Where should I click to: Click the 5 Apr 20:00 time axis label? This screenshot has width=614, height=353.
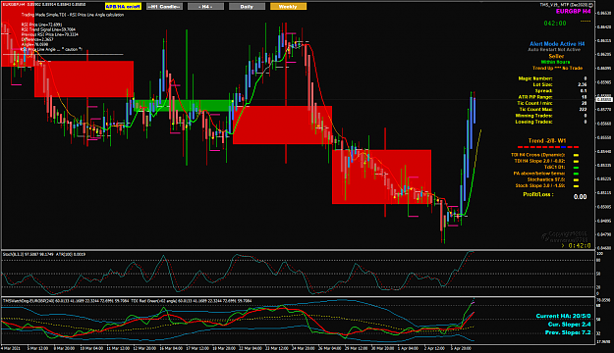(460, 348)
